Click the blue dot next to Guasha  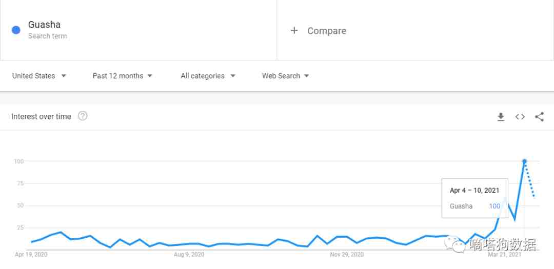point(16,30)
